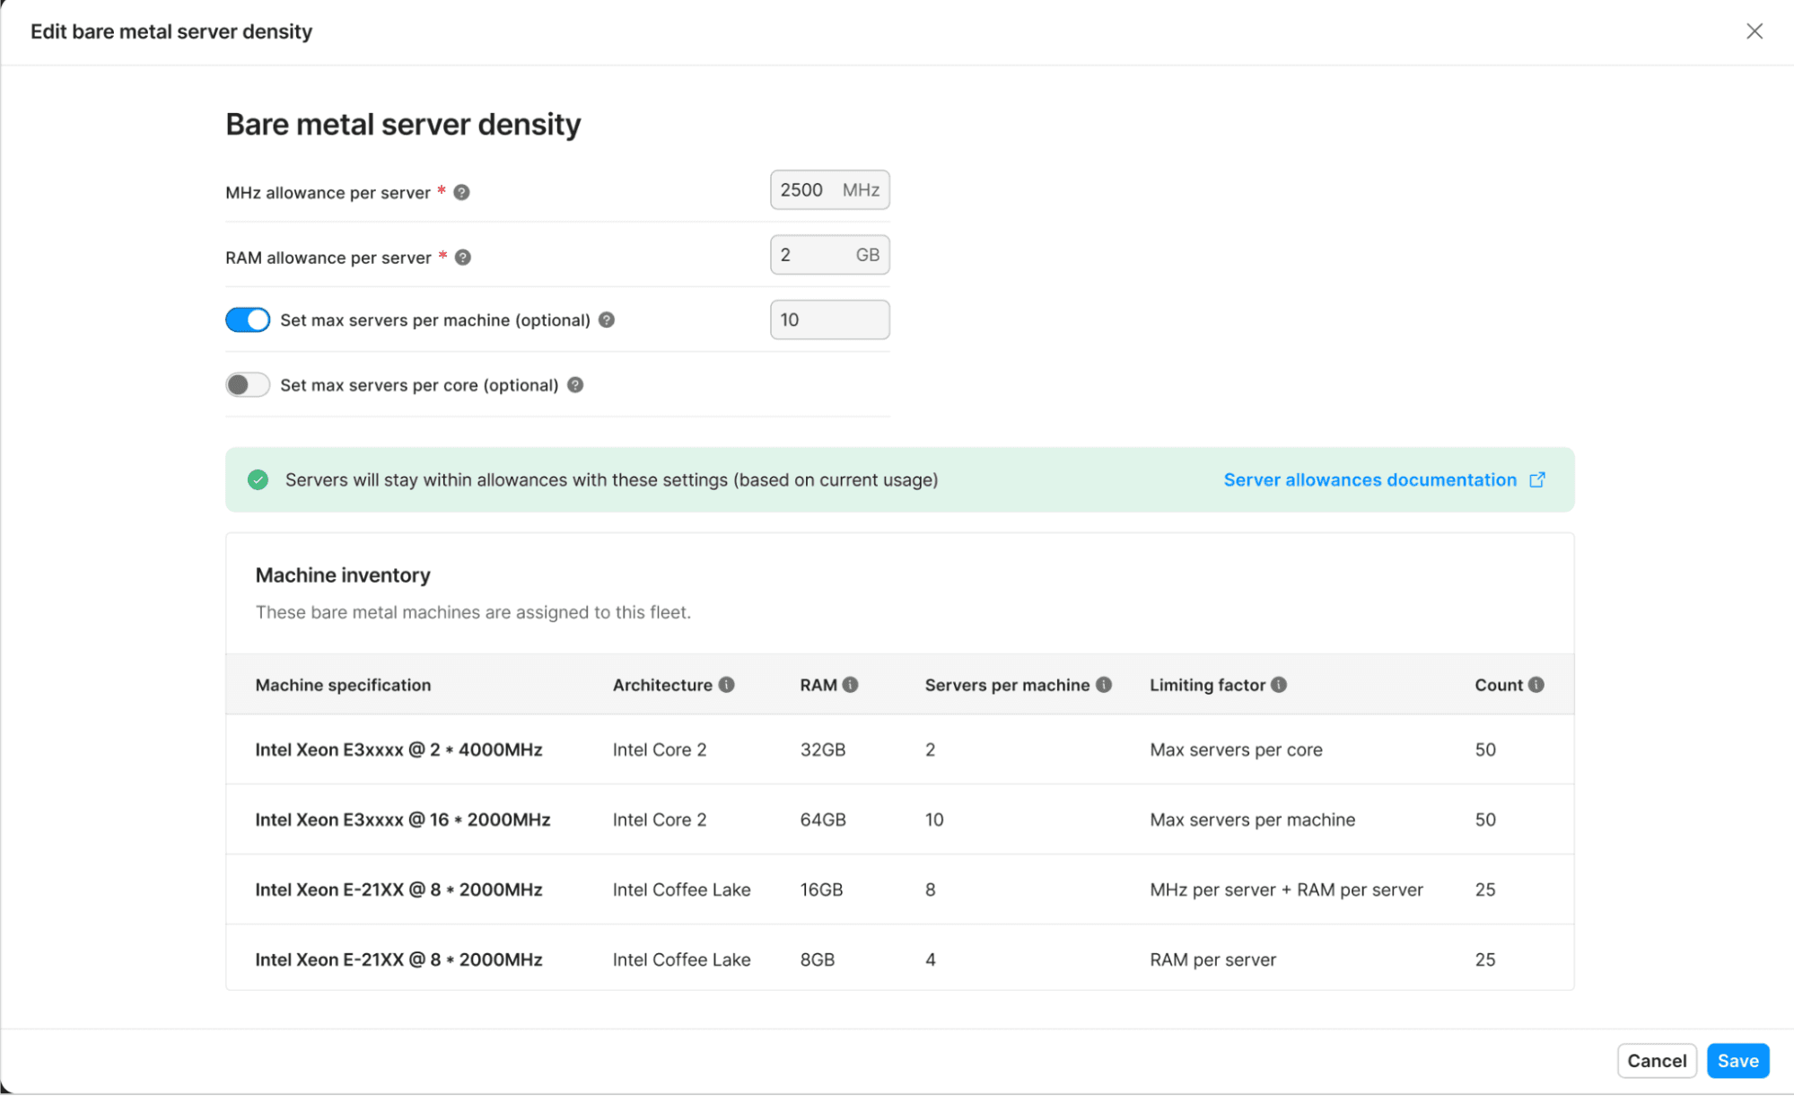This screenshot has width=1794, height=1096.
Task: Click the RAM allowance GB input field
Action: [812, 255]
